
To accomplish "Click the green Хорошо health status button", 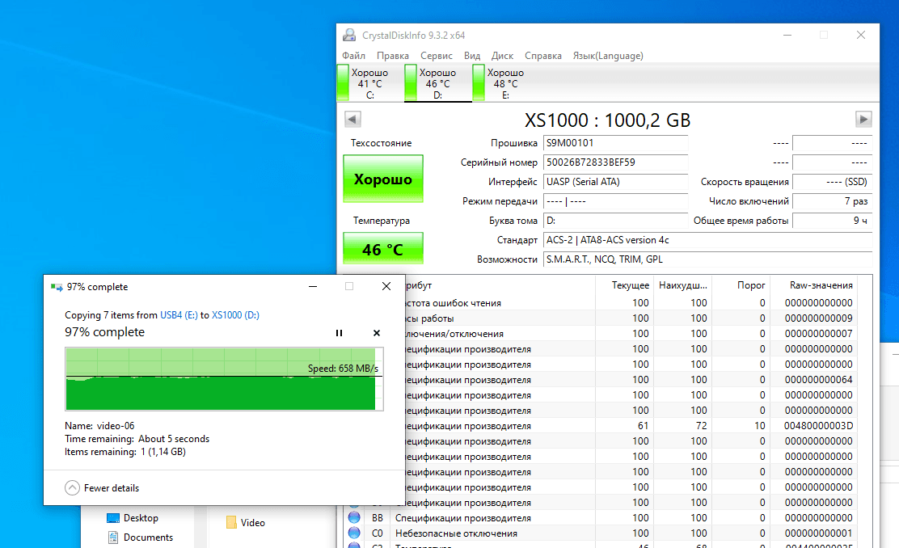I will 383,179.
